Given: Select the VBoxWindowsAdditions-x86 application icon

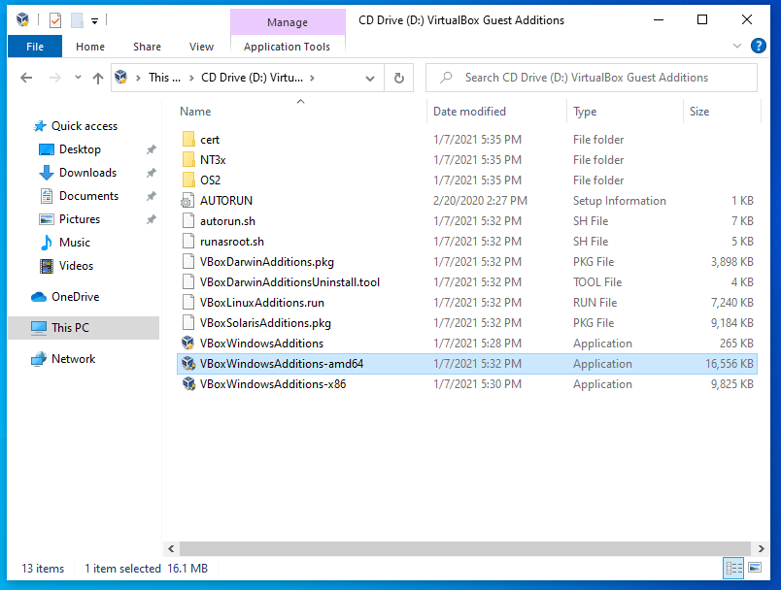Looking at the screenshot, I should (188, 384).
